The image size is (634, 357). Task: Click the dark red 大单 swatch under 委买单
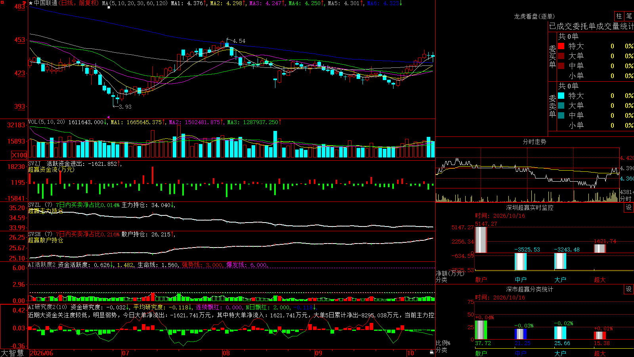pyautogui.click(x=561, y=56)
